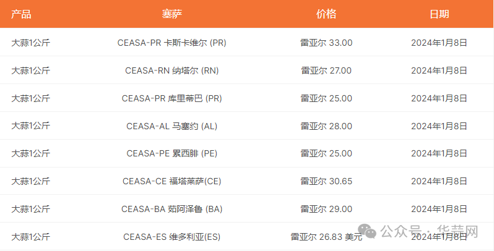Select CEASA-CE 福塔莱萨(CE) cell

click(172, 181)
